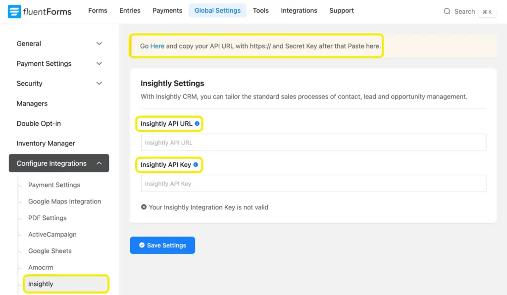Open the Integrations menu
507x295 pixels.
point(299,10)
